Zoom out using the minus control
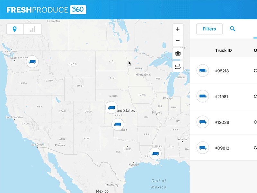This screenshot has height=193, width=257. 178,41
